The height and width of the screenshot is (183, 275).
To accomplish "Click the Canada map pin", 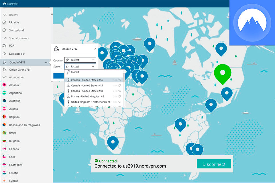I will [x=221, y=49].
